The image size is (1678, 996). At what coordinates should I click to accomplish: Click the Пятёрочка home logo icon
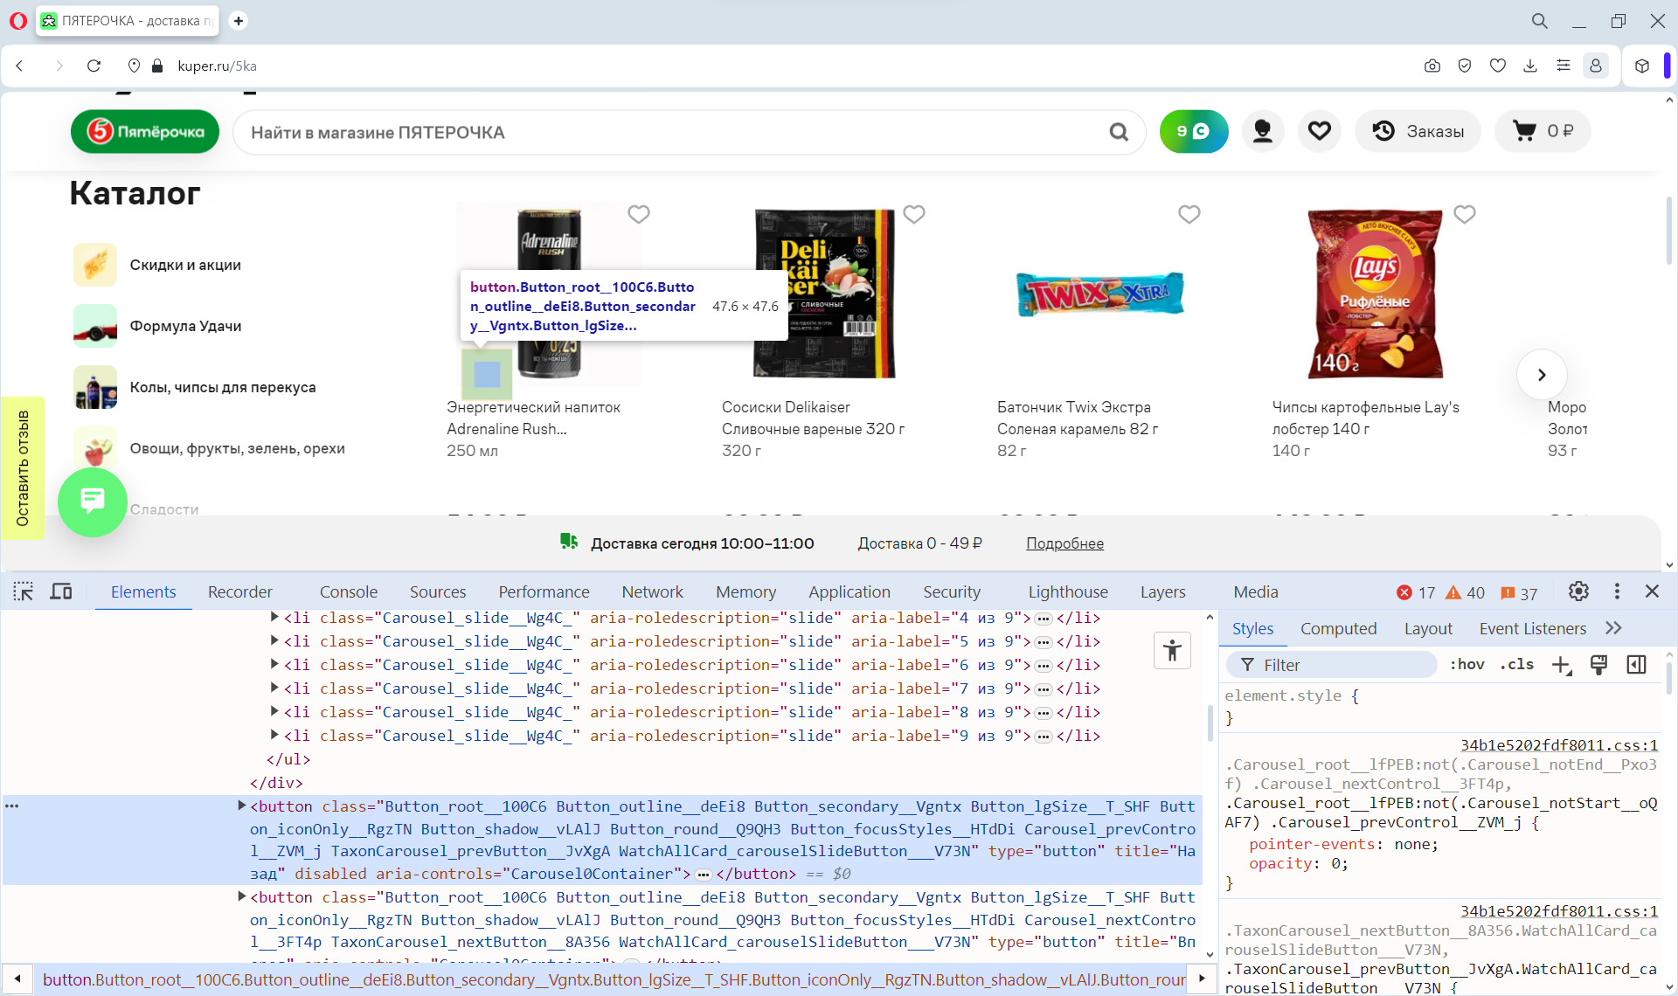(x=145, y=132)
